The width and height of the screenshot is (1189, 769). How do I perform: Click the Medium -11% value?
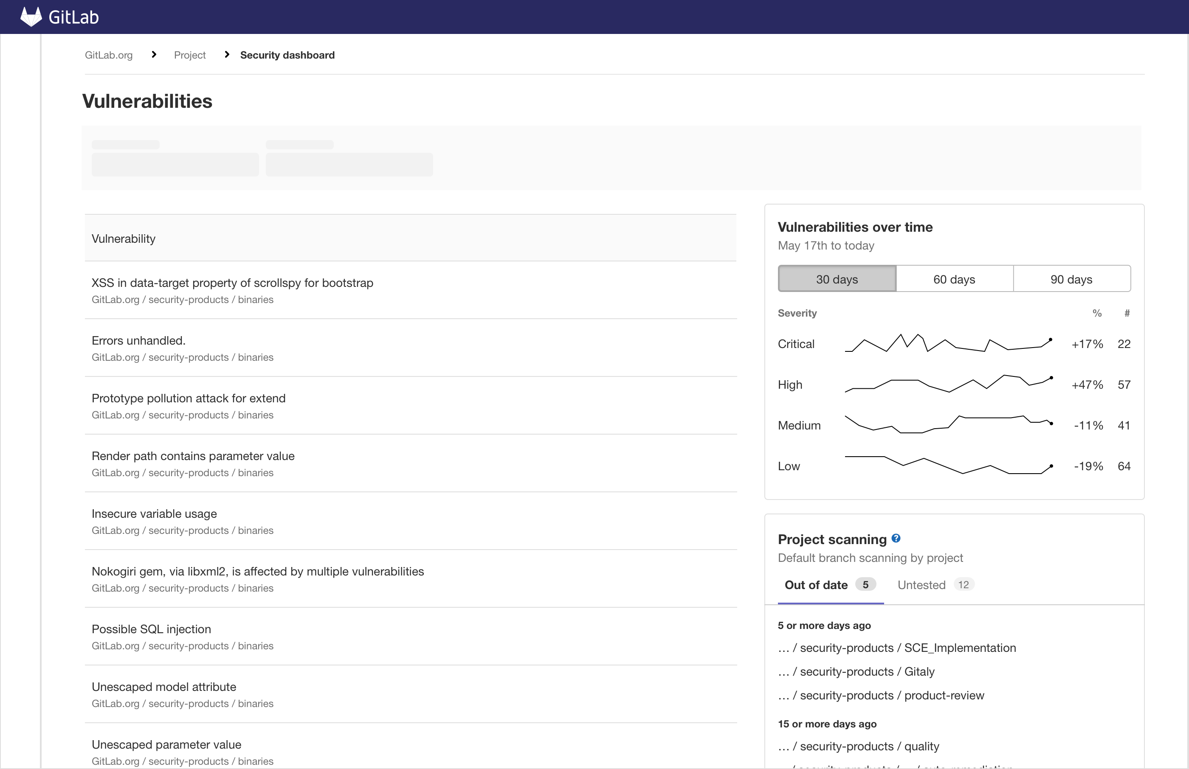1088,425
